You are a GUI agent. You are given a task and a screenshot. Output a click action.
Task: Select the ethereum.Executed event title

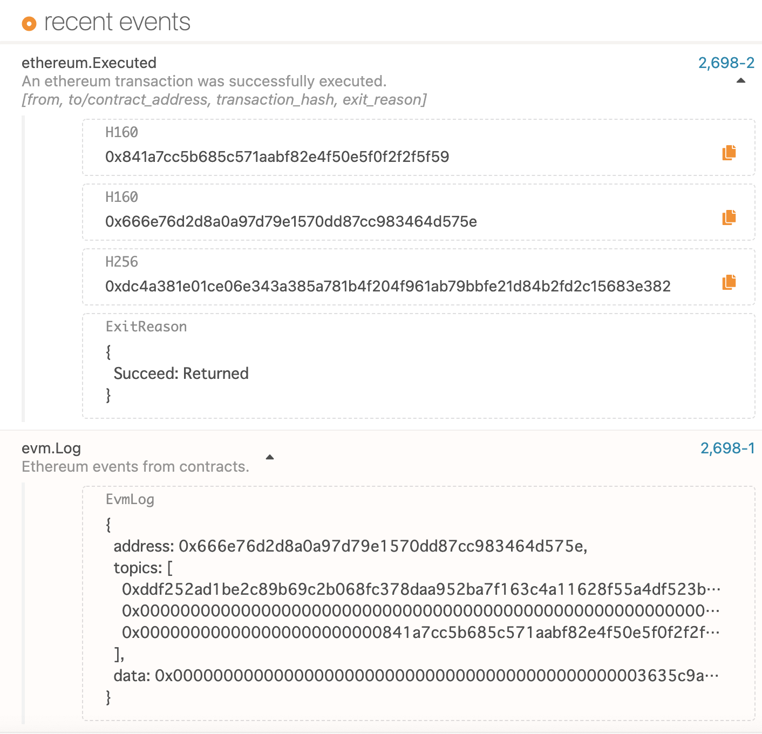click(x=89, y=63)
